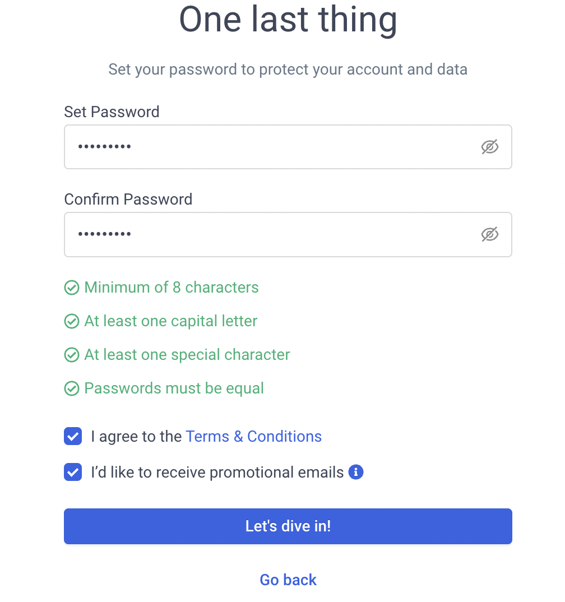The image size is (565, 602).
Task: Click the Set Password field label
Action: (x=112, y=112)
